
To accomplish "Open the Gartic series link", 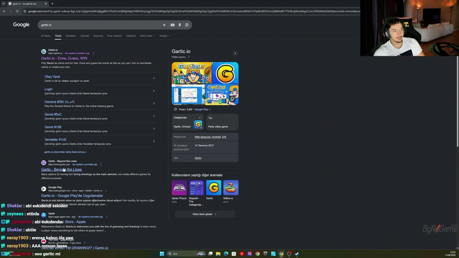I will click(198, 158).
